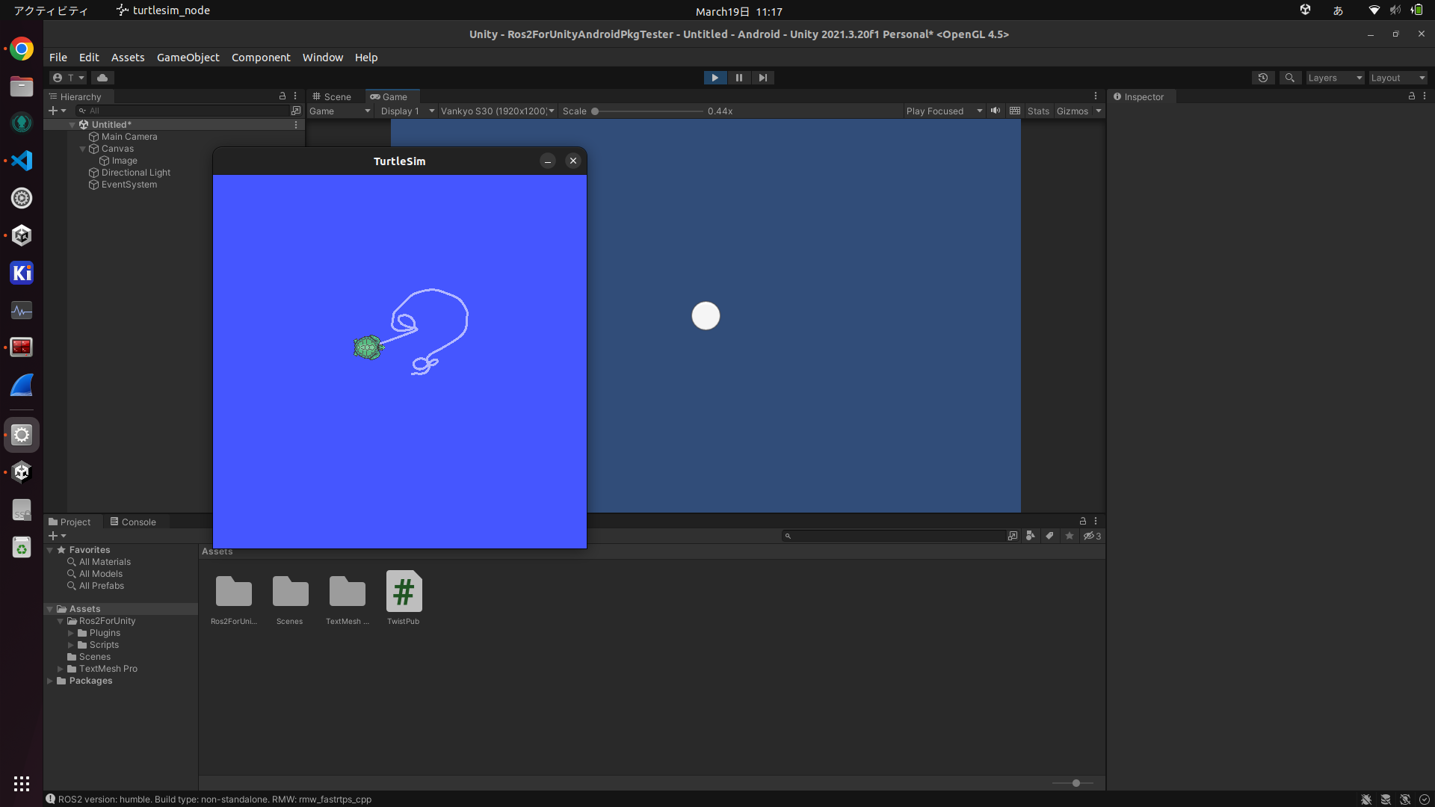Open the Play Focused dropdown

[943, 111]
